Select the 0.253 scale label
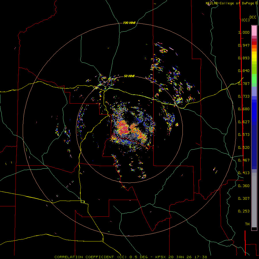The image size is (259, 259). tap(244, 211)
